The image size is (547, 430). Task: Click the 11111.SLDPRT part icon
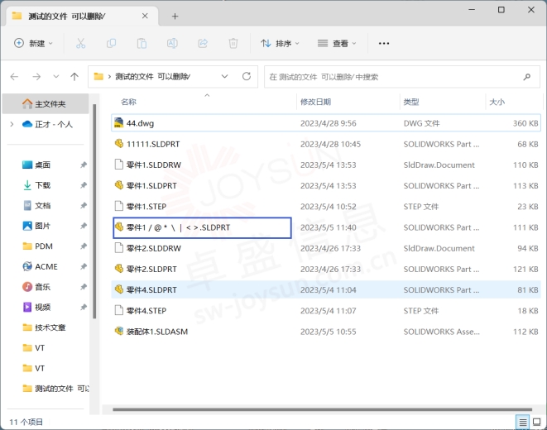(119, 144)
